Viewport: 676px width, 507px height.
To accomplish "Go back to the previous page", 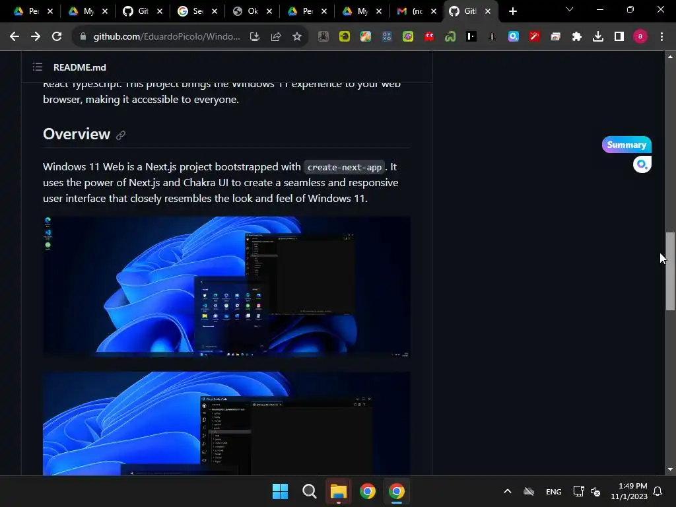I will [x=15, y=37].
